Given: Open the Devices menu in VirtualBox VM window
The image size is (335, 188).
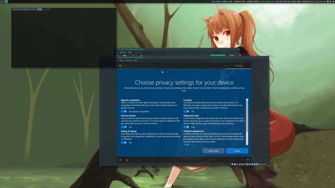Looking at the screenshot, I should (129, 61).
